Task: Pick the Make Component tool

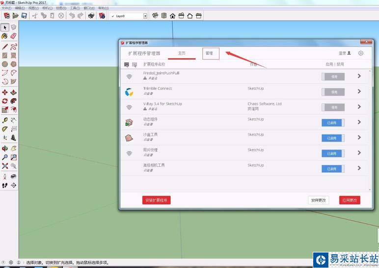Action: (x=14, y=27)
